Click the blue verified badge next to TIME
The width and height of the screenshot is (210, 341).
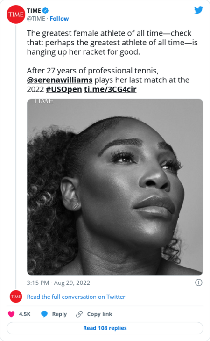[45, 10]
